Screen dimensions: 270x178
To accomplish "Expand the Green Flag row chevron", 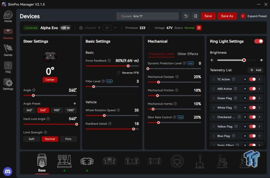I will [260, 98].
